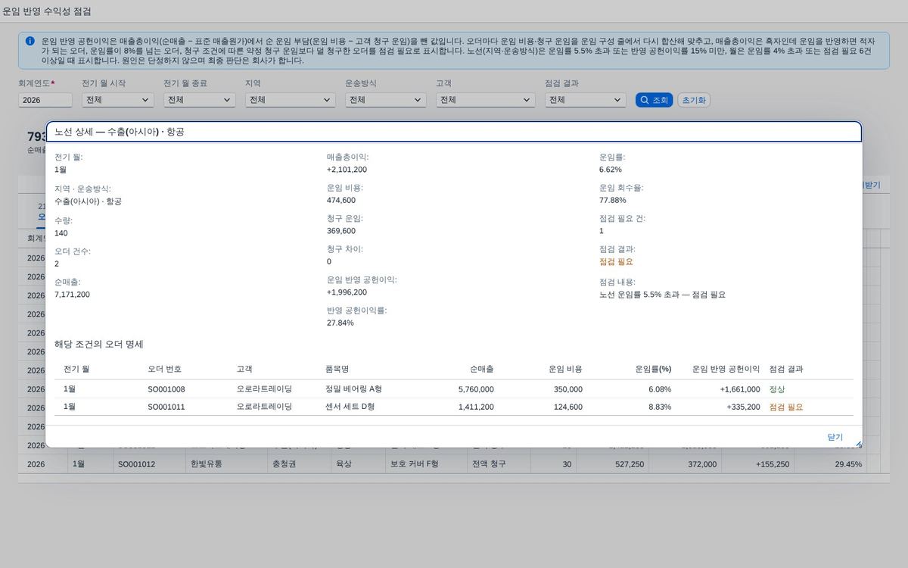Click the dialog title 노선 상세 header

coord(454,132)
